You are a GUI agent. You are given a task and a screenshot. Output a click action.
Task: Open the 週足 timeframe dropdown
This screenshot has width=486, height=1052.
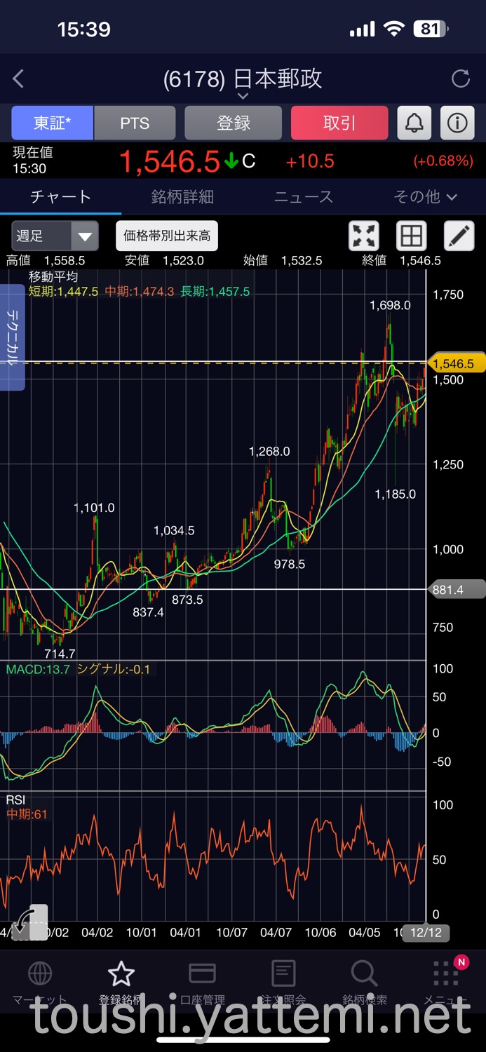tap(55, 236)
